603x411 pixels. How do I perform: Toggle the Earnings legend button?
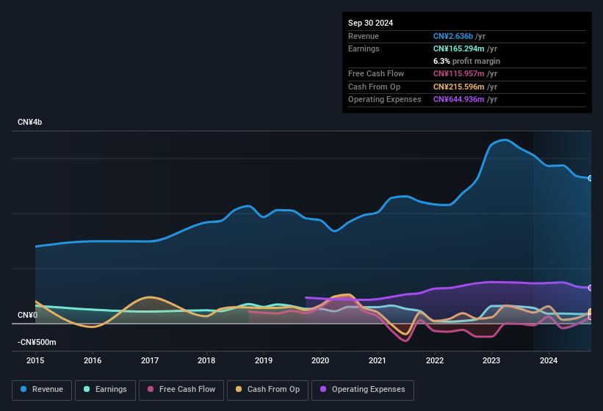105,390
